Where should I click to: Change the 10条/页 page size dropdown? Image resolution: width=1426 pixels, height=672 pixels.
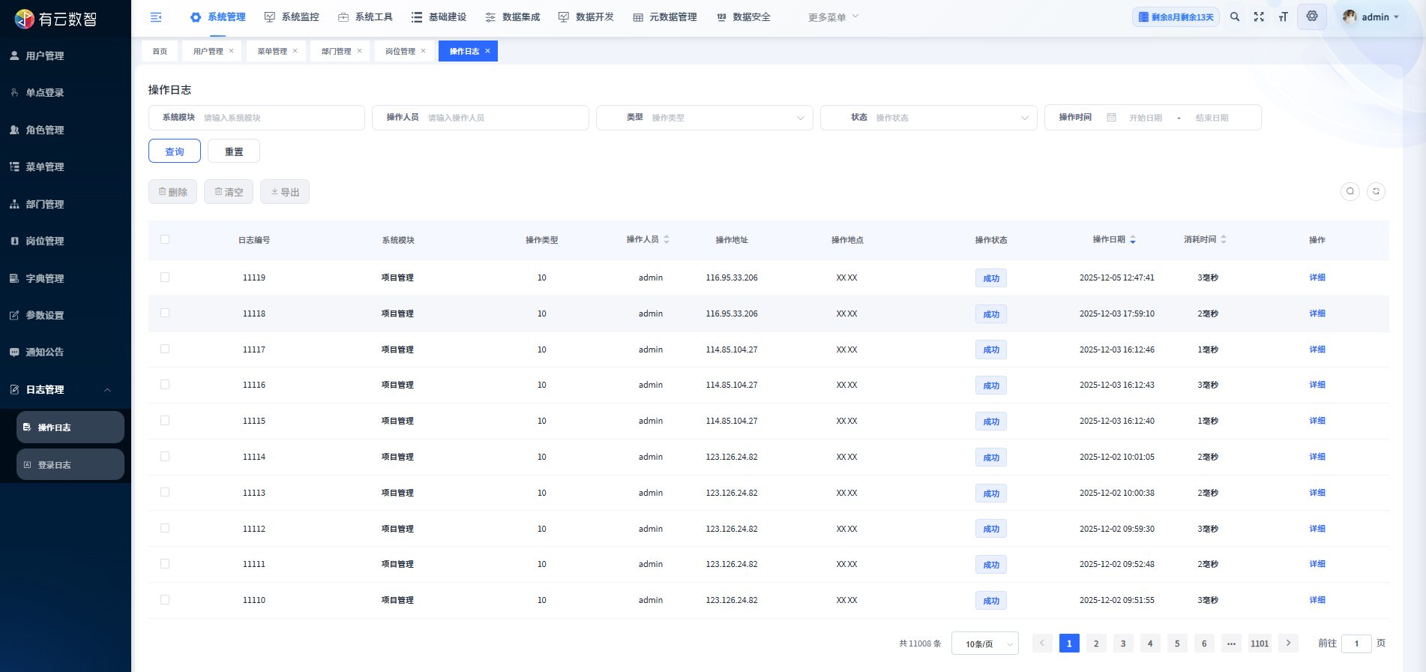[984, 643]
